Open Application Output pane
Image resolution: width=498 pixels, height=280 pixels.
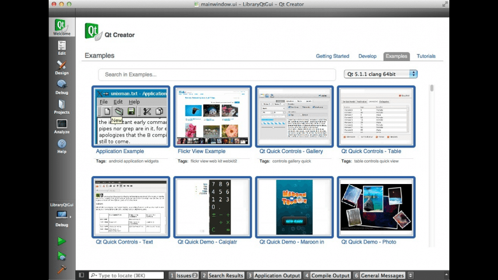(x=274, y=275)
